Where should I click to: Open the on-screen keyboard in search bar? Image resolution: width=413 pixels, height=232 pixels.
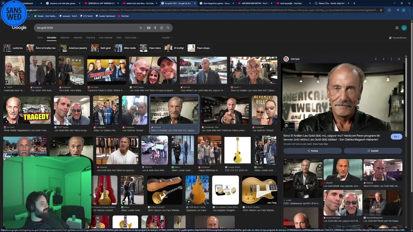click(x=149, y=28)
